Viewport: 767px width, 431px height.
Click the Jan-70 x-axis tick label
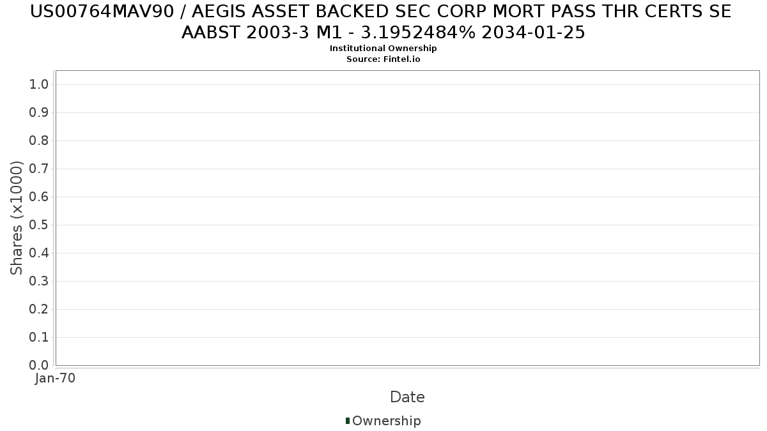pyautogui.click(x=55, y=379)
